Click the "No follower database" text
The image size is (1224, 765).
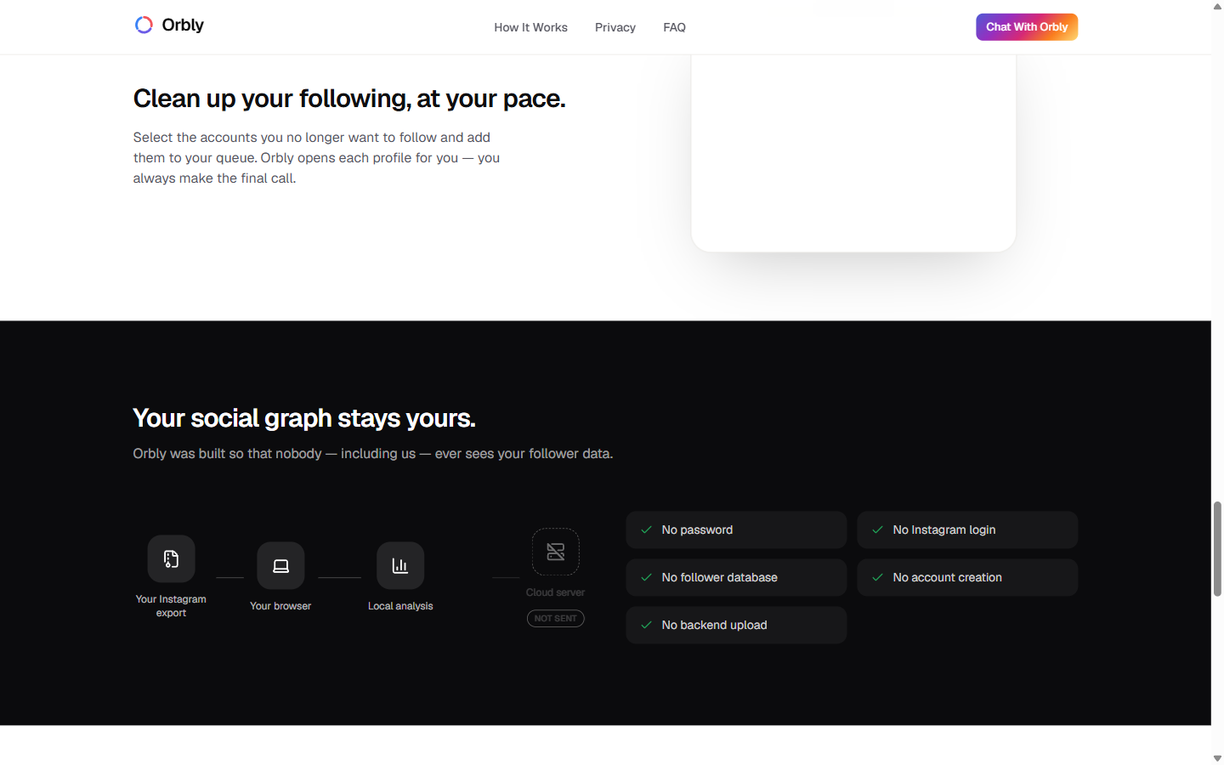tap(719, 577)
